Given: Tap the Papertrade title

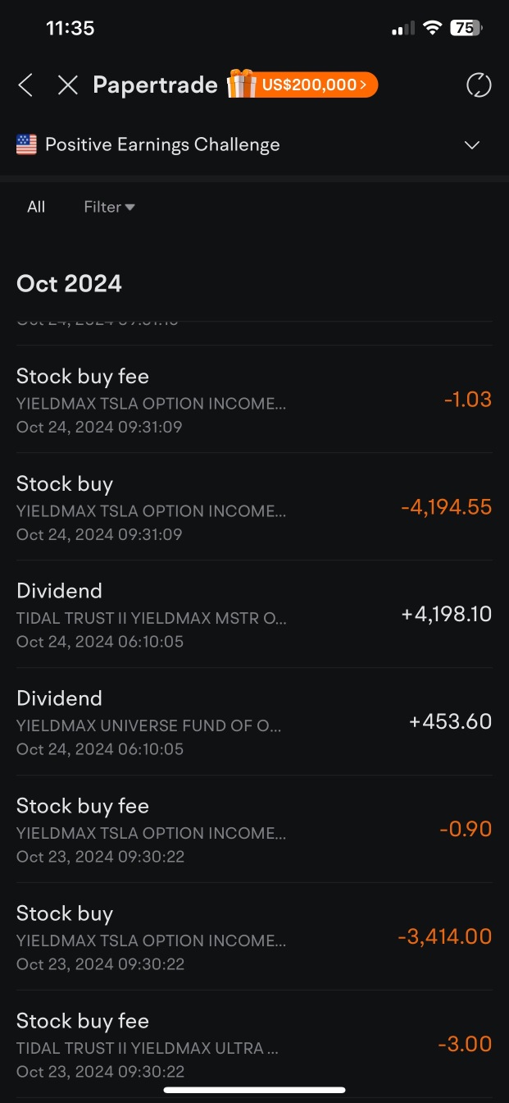Looking at the screenshot, I should click(x=155, y=85).
